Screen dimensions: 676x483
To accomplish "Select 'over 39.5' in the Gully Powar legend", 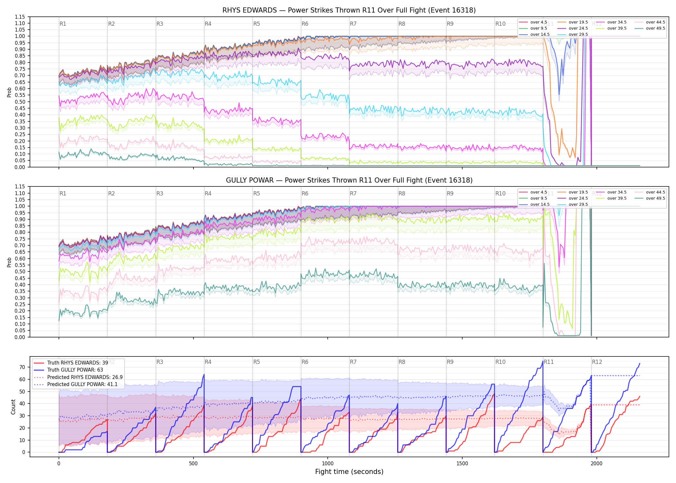I will [611, 198].
